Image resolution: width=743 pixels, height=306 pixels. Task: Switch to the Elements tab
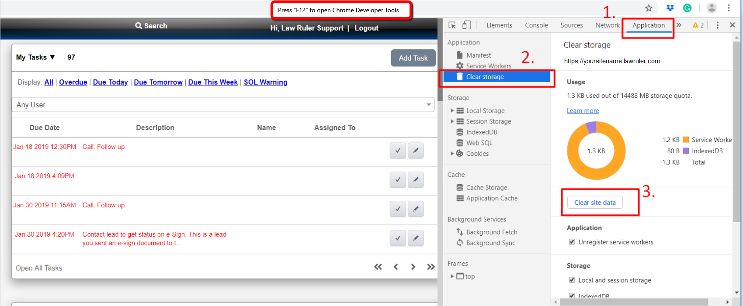coord(499,25)
